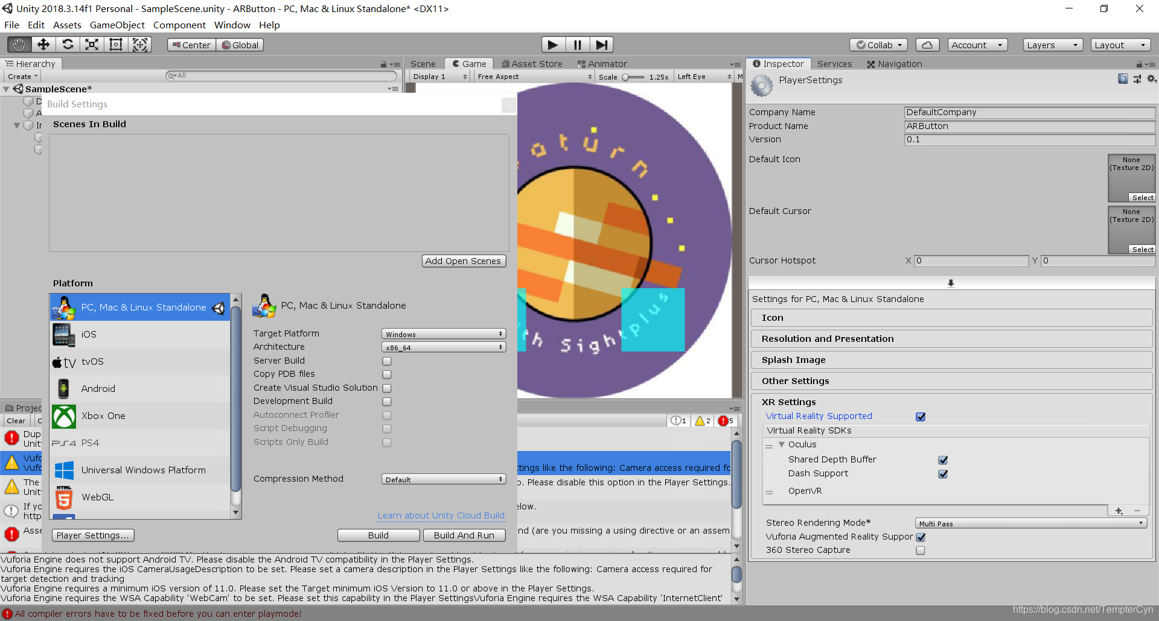This screenshot has height=621, width=1159.
Task: Toggle console error count filter
Action: (726, 421)
